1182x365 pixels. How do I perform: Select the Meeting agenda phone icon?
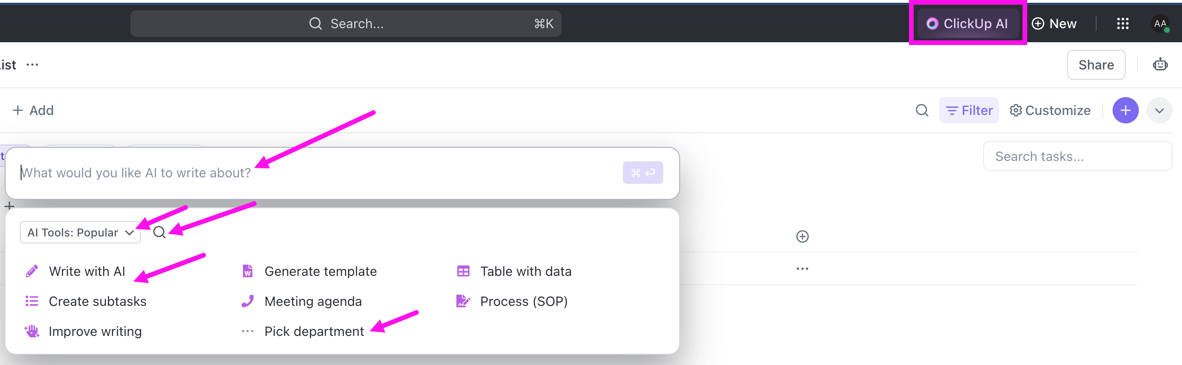(x=247, y=301)
